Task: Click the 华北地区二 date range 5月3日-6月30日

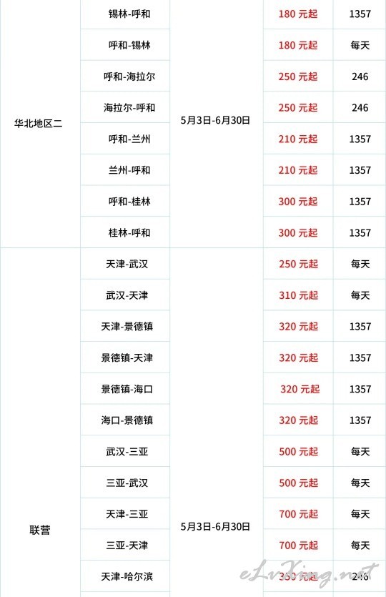Action: click(215, 120)
